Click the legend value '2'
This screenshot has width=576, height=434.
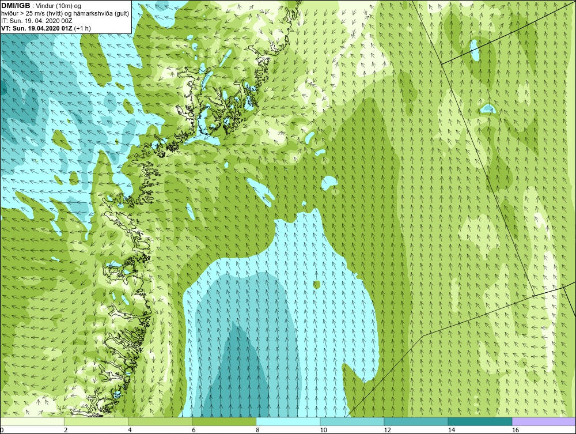[66, 430]
